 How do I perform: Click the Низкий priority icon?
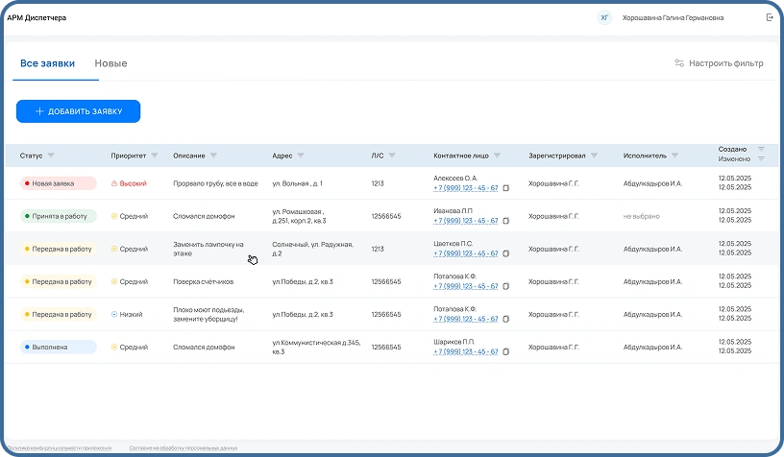click(114, 314)
